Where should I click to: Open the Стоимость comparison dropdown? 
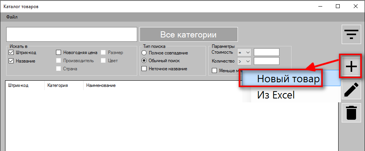244,53
